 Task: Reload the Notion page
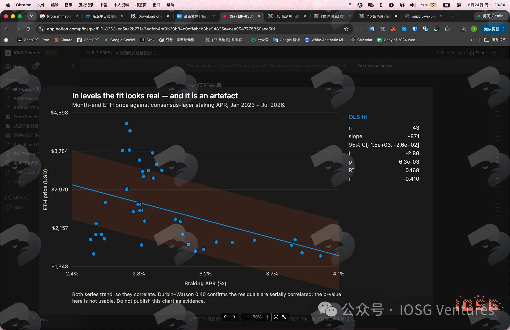point(28,29)
